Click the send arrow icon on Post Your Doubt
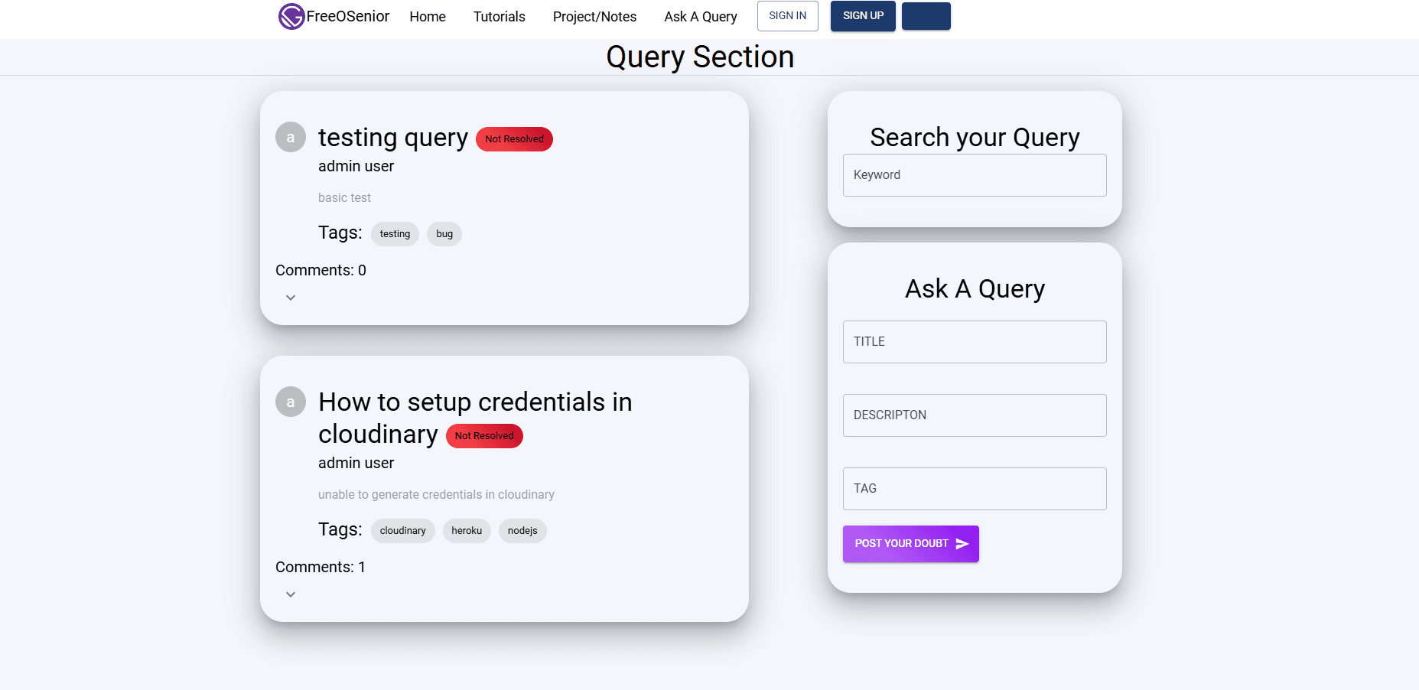 tap(962, 544)
